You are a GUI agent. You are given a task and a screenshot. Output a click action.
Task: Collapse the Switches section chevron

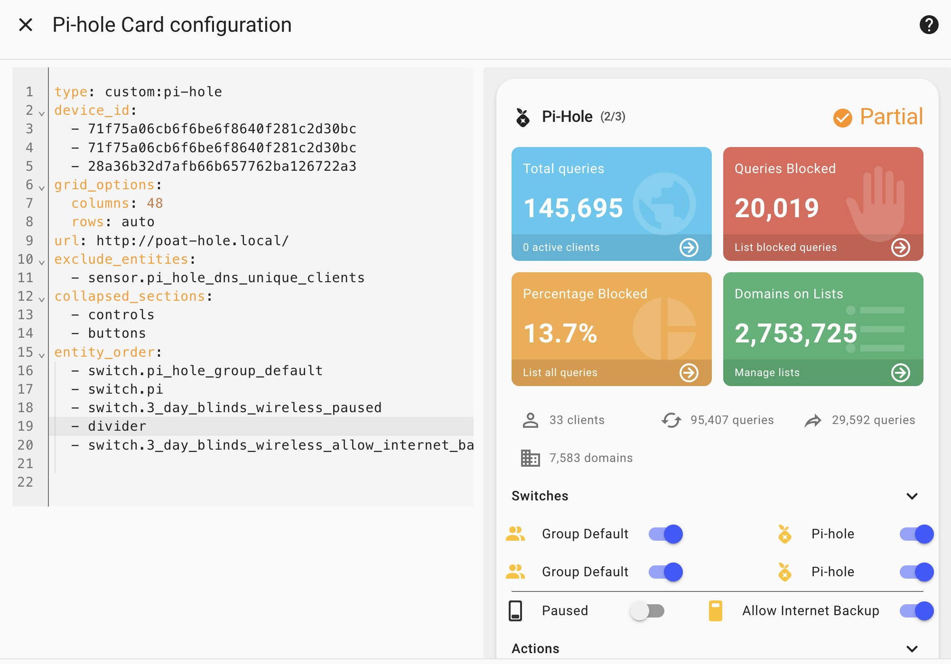tap(912, 496)
